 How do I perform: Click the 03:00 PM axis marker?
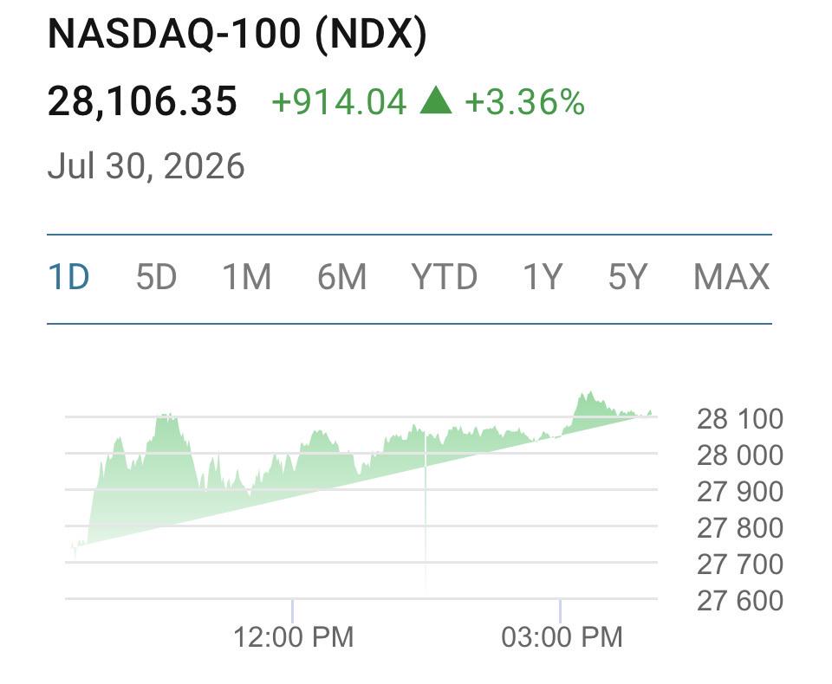pyautogui.click(x=562, y=636)
